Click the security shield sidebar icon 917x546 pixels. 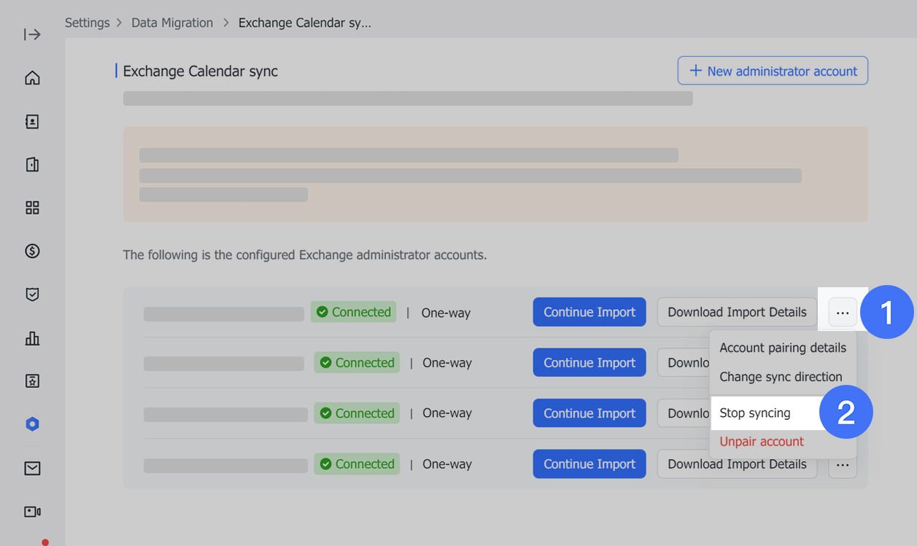(x=32, y=295)
